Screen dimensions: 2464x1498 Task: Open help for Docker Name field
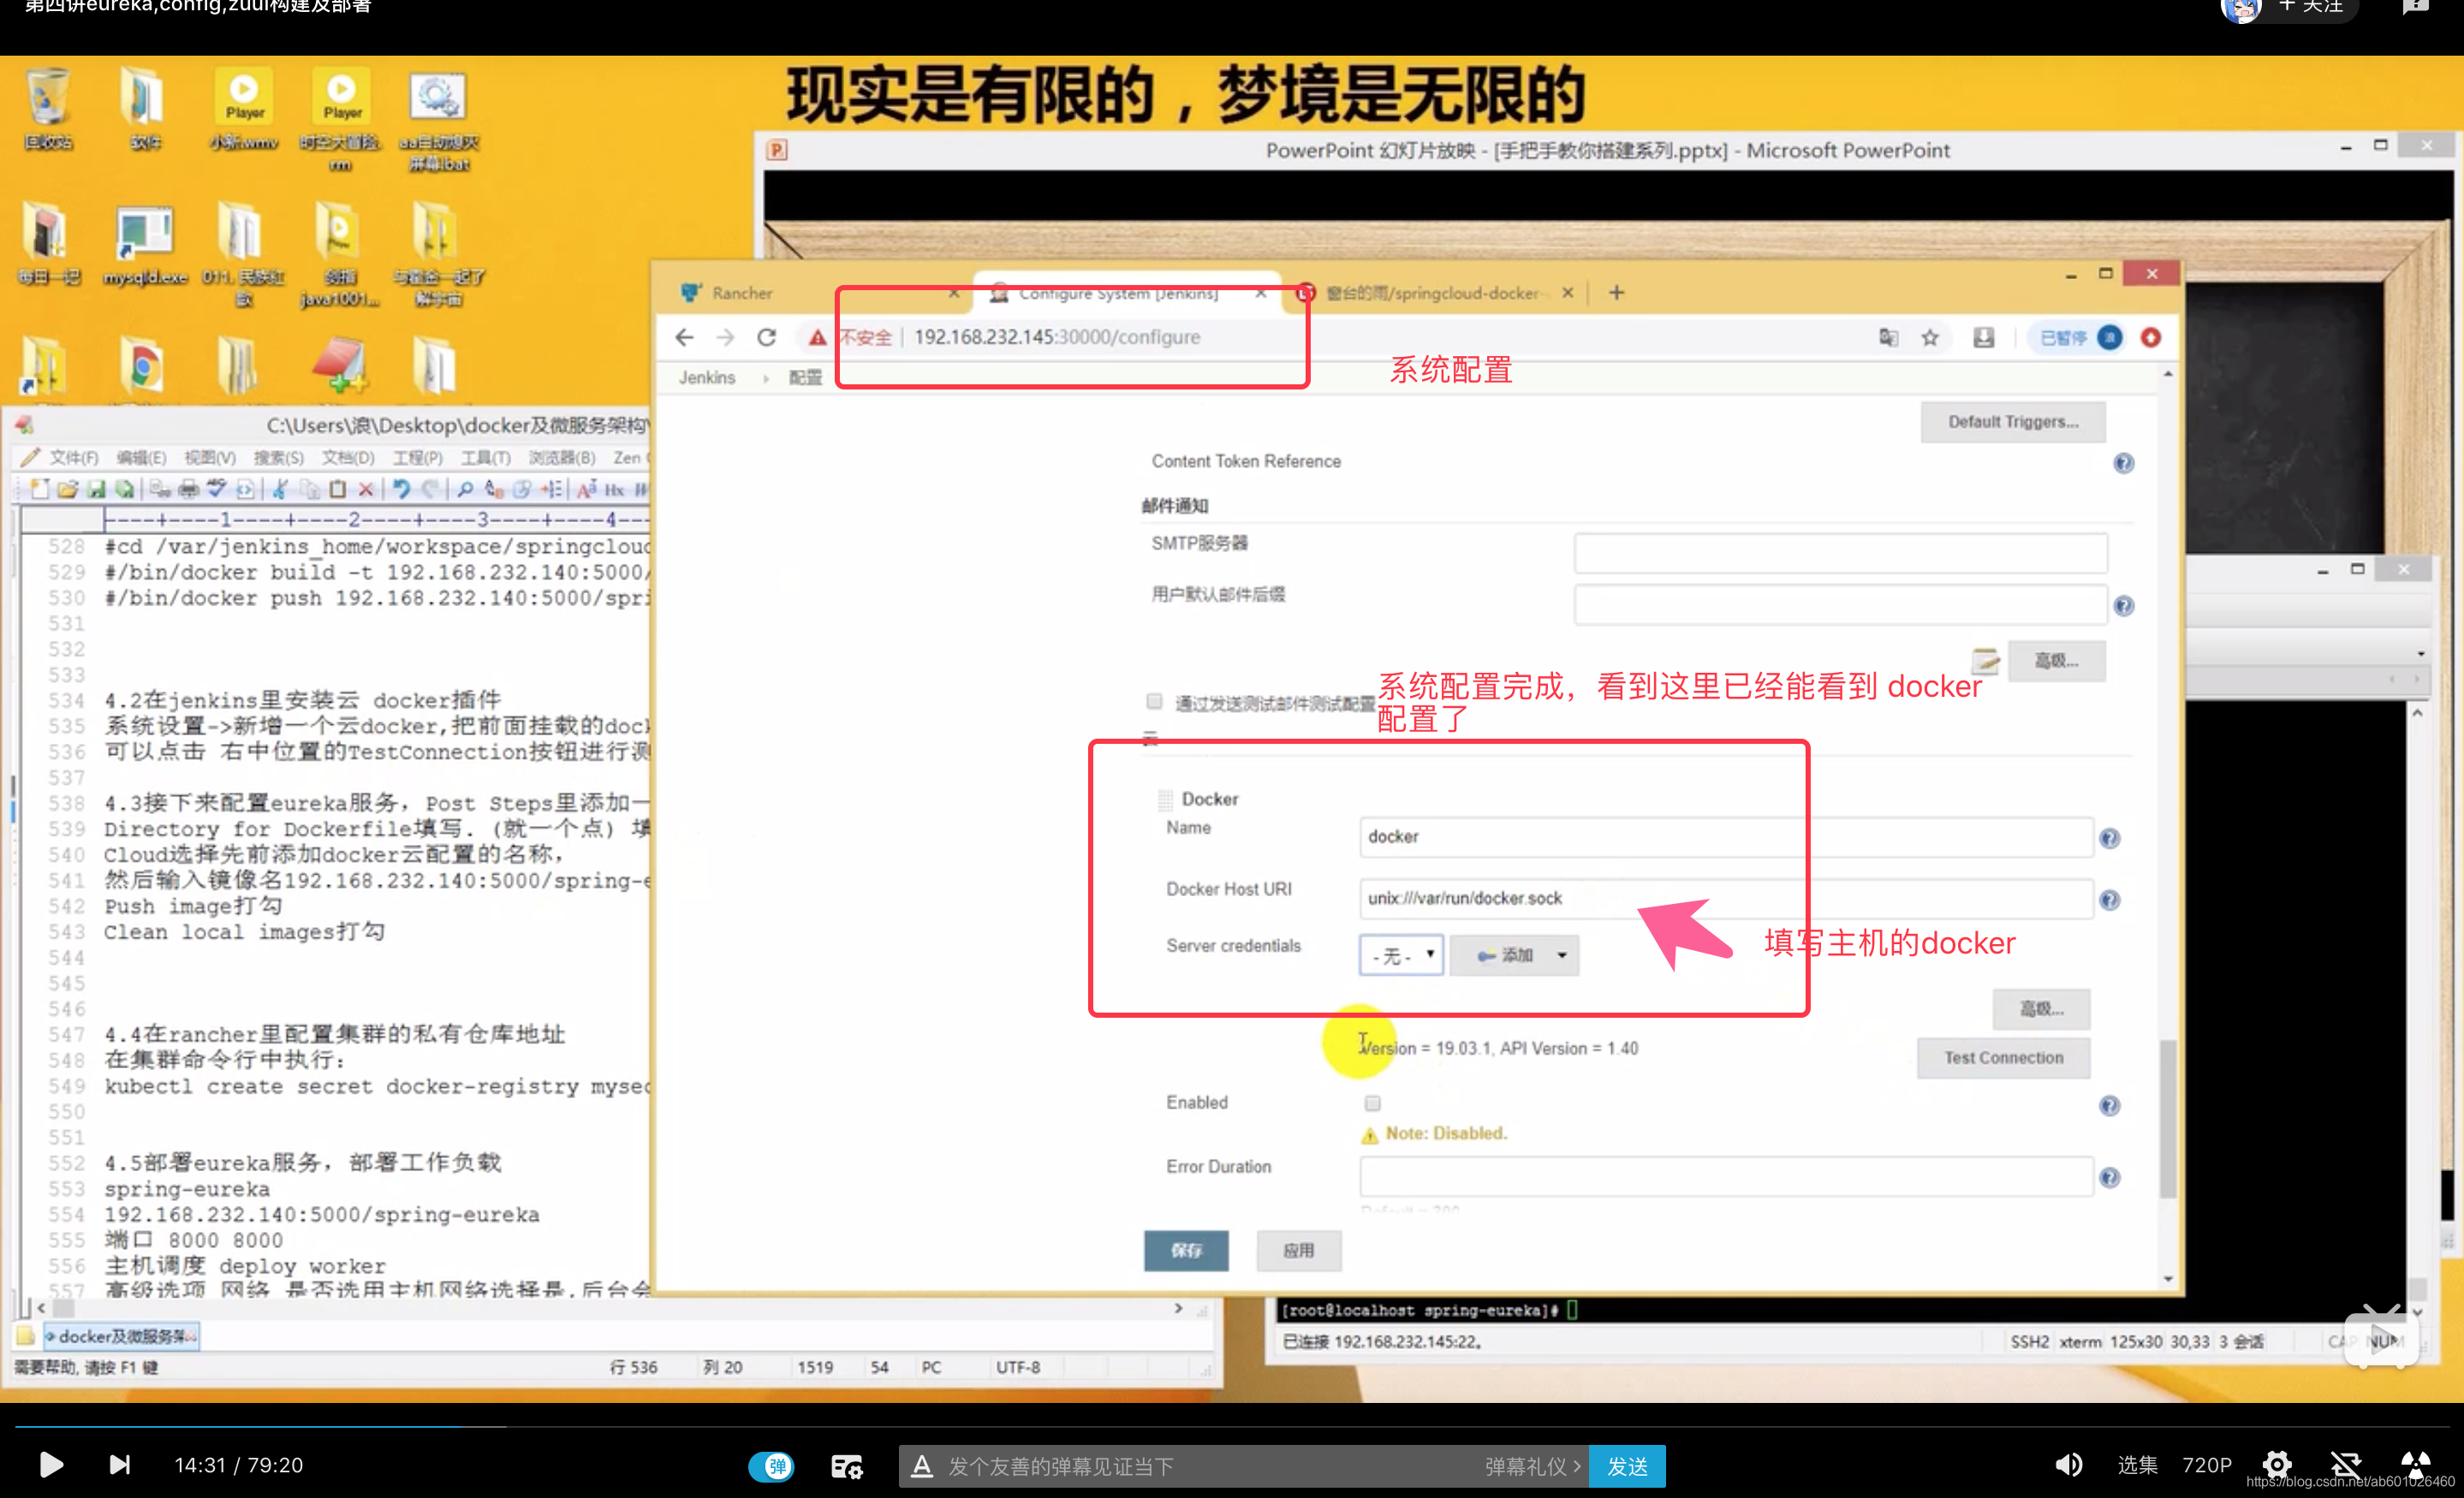click(x=2110, y=838)
